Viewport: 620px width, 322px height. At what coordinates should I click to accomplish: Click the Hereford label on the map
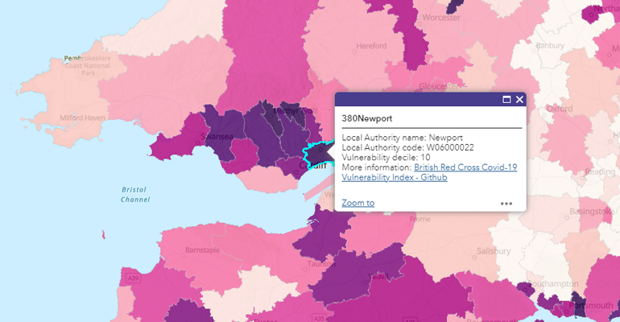click(371, 46)
